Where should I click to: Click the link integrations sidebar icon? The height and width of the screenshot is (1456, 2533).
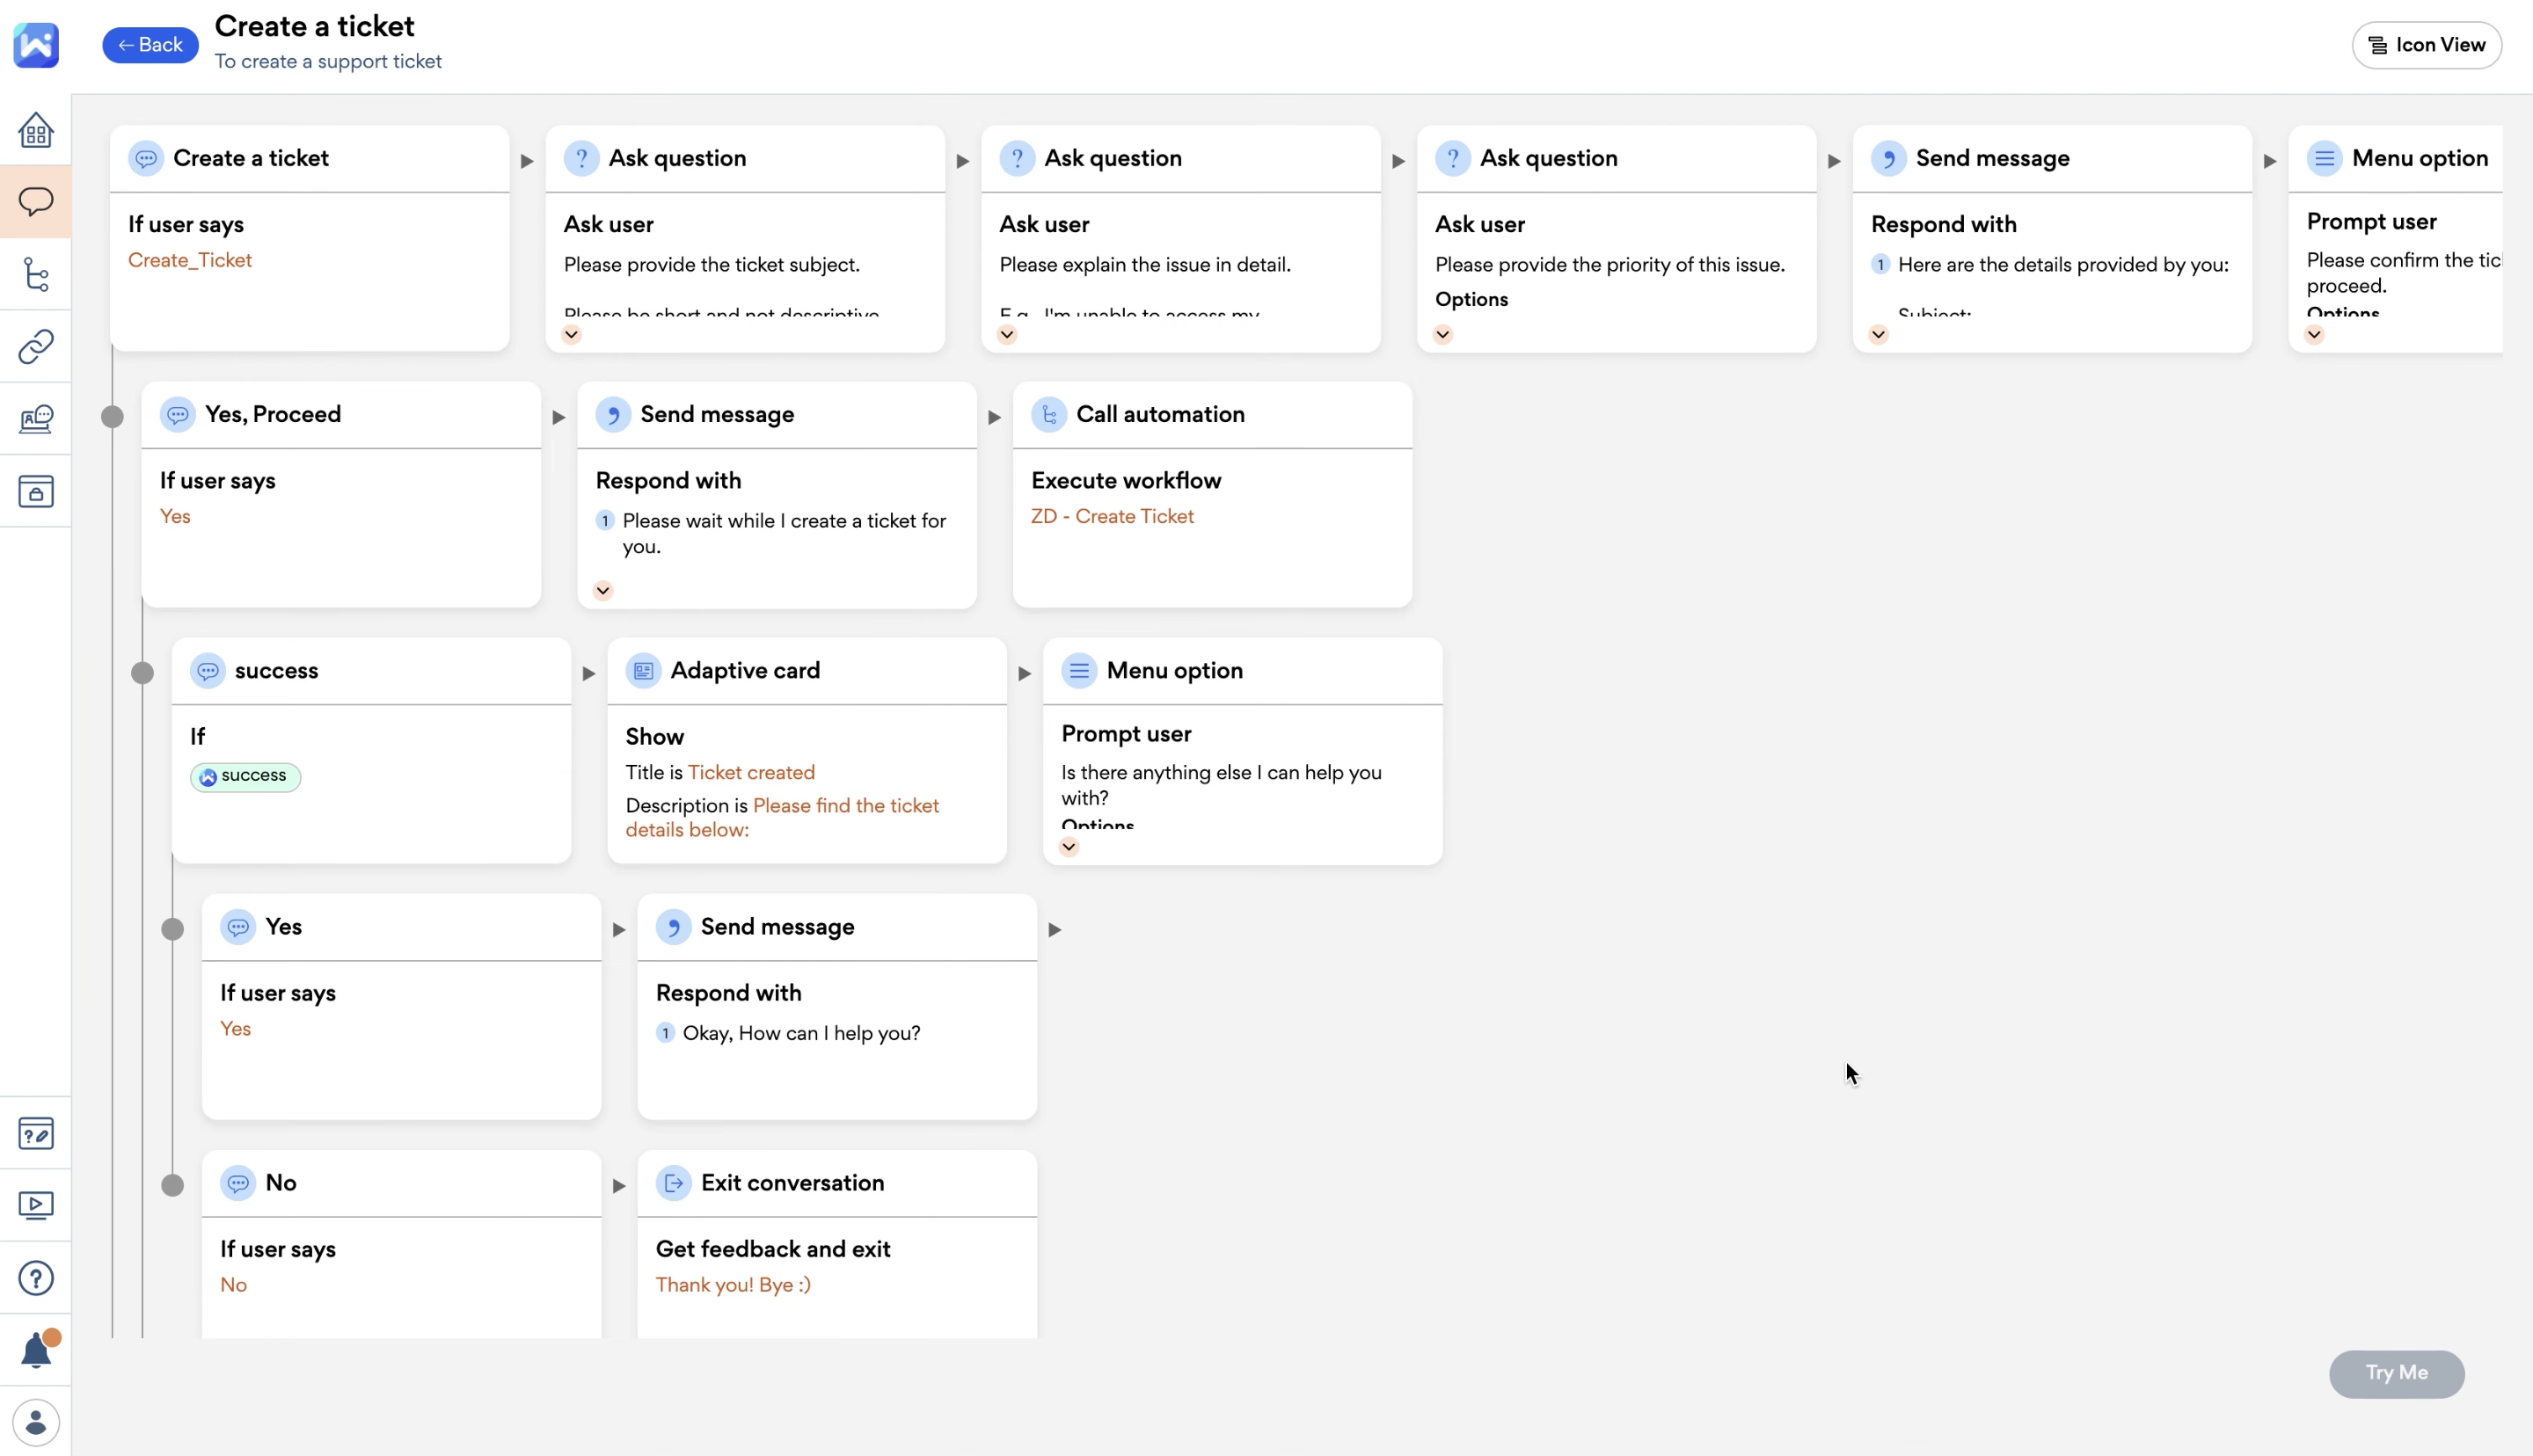[36, 347]
